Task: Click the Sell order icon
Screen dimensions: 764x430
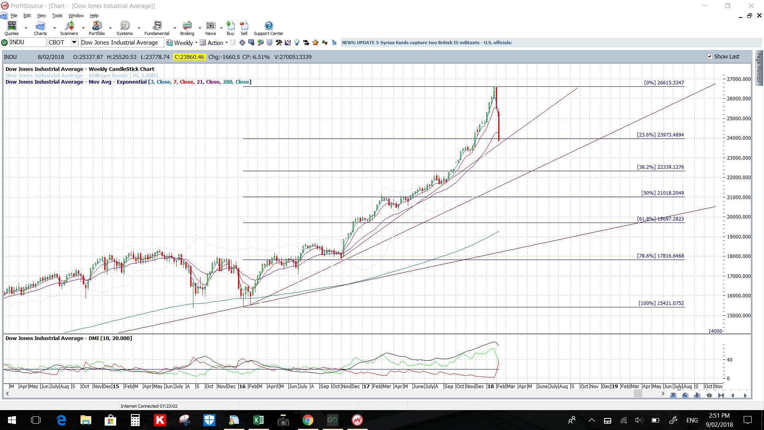Action: tap(244, 26)
